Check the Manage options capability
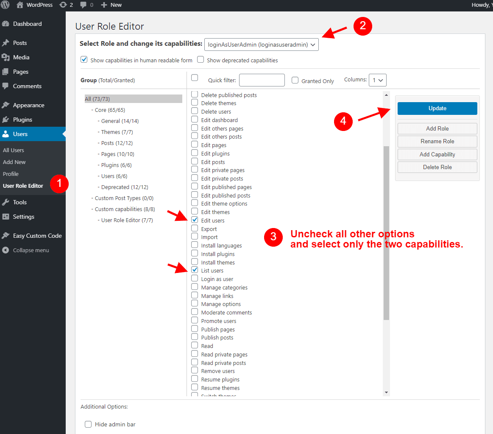 (195, 303)
